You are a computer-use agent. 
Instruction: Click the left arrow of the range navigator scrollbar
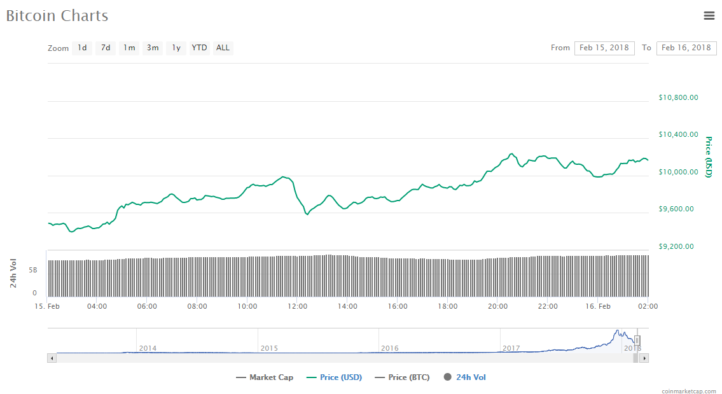52,357
